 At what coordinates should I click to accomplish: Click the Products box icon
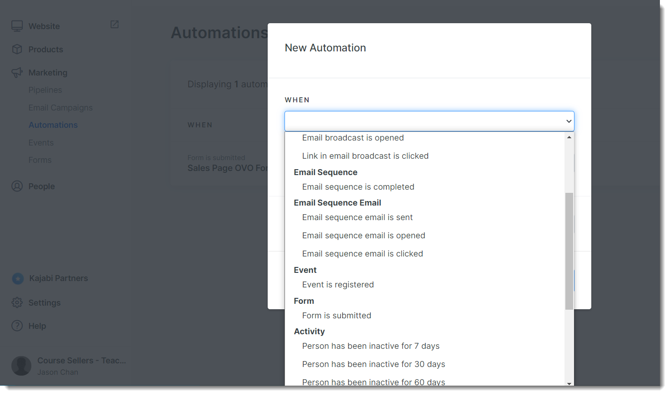(x=17, y=49)
